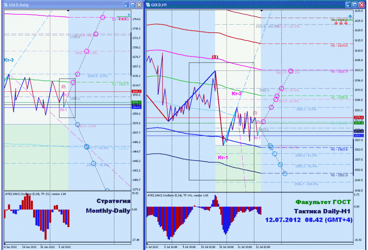Click the '12.07.2012 08.42 (GMT+4)' timestamp
368x250 pixels.
(x=309, y=220)
